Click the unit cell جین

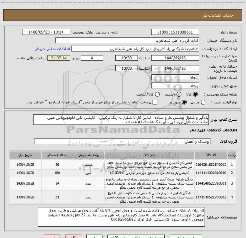point(88,173)
